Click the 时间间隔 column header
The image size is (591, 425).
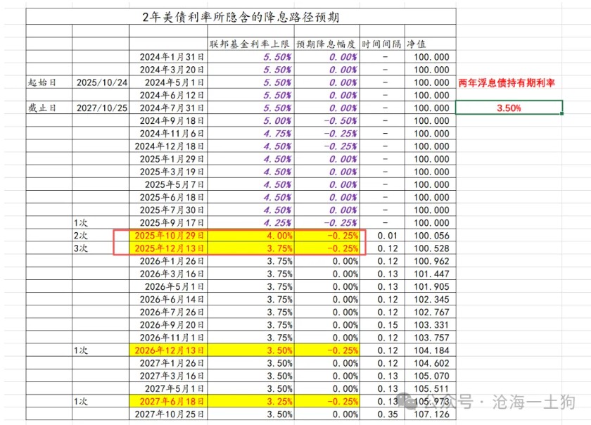(x=382, y=44)
